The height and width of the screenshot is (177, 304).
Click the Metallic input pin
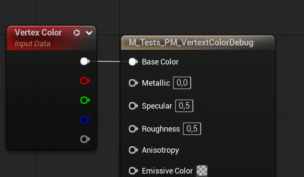click(133, 83)
